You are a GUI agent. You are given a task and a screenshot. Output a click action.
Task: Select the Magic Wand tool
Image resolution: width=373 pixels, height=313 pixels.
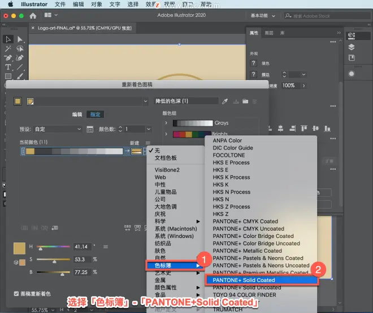coord(8,49)
